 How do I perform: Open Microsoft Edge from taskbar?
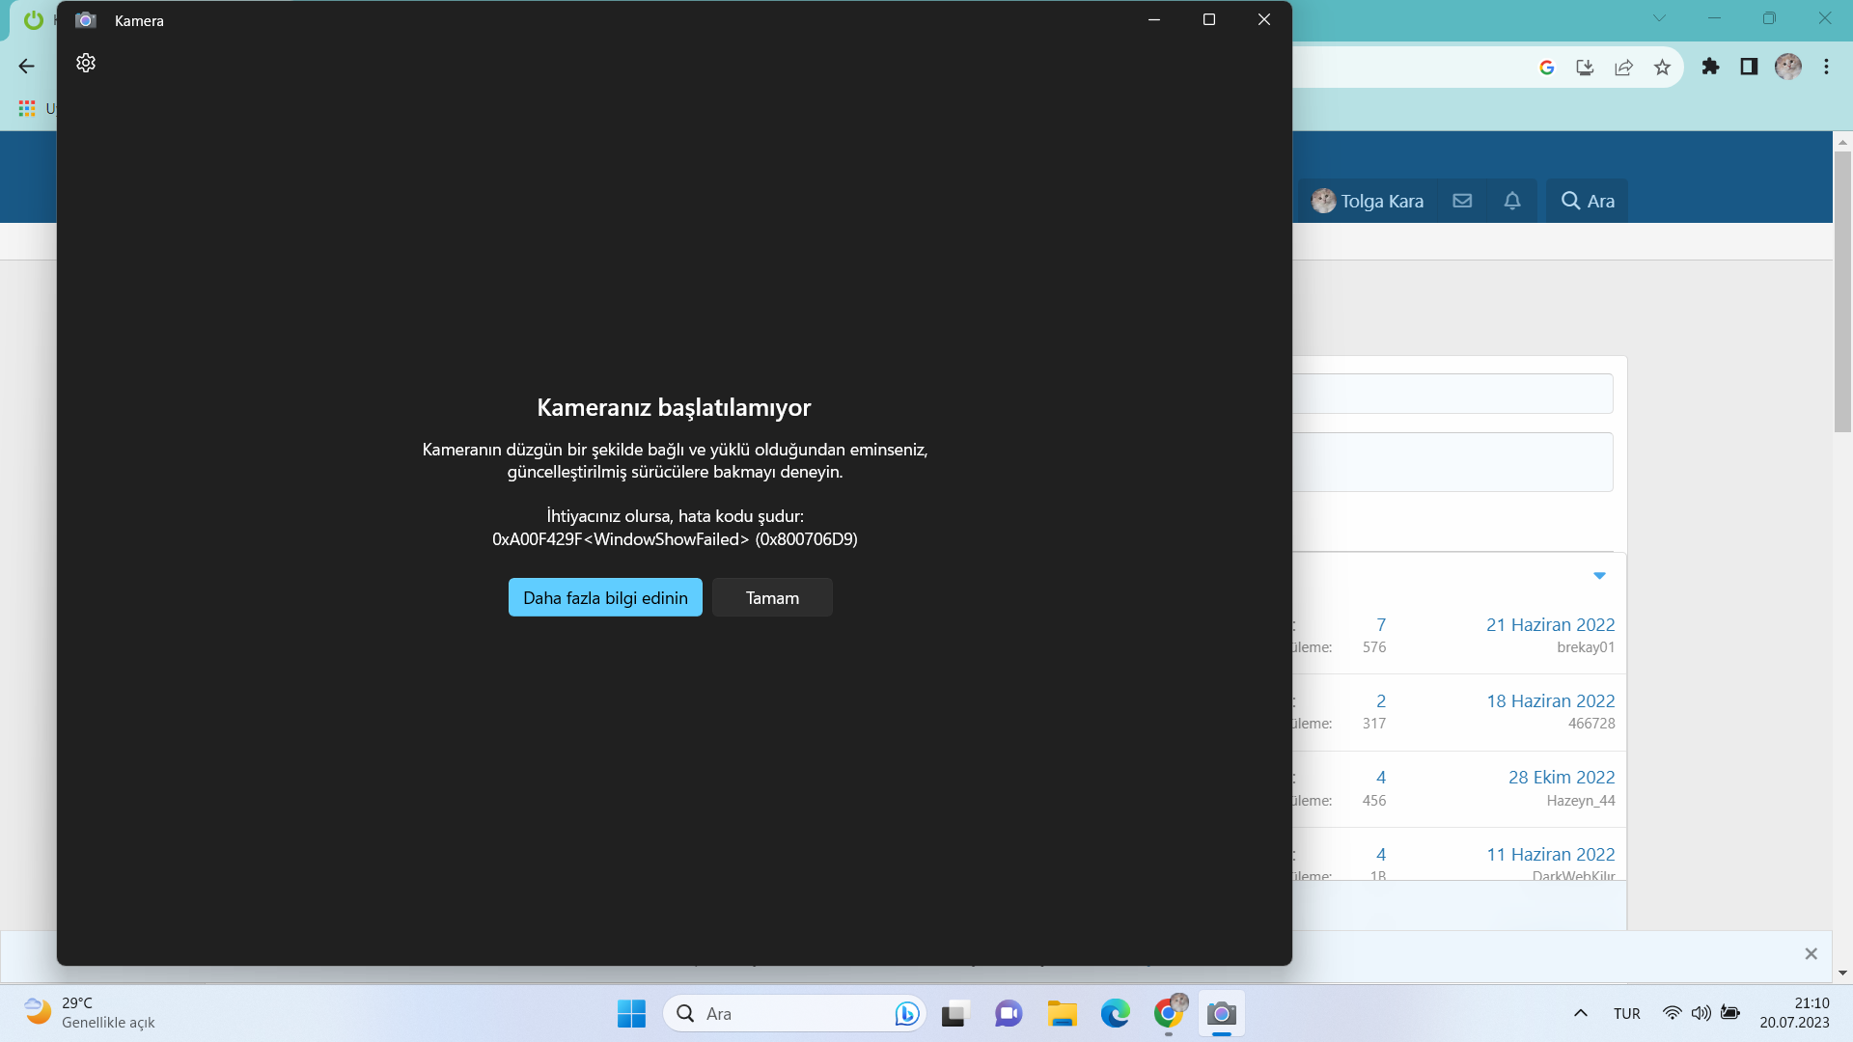click(x=1116, y=1014)
